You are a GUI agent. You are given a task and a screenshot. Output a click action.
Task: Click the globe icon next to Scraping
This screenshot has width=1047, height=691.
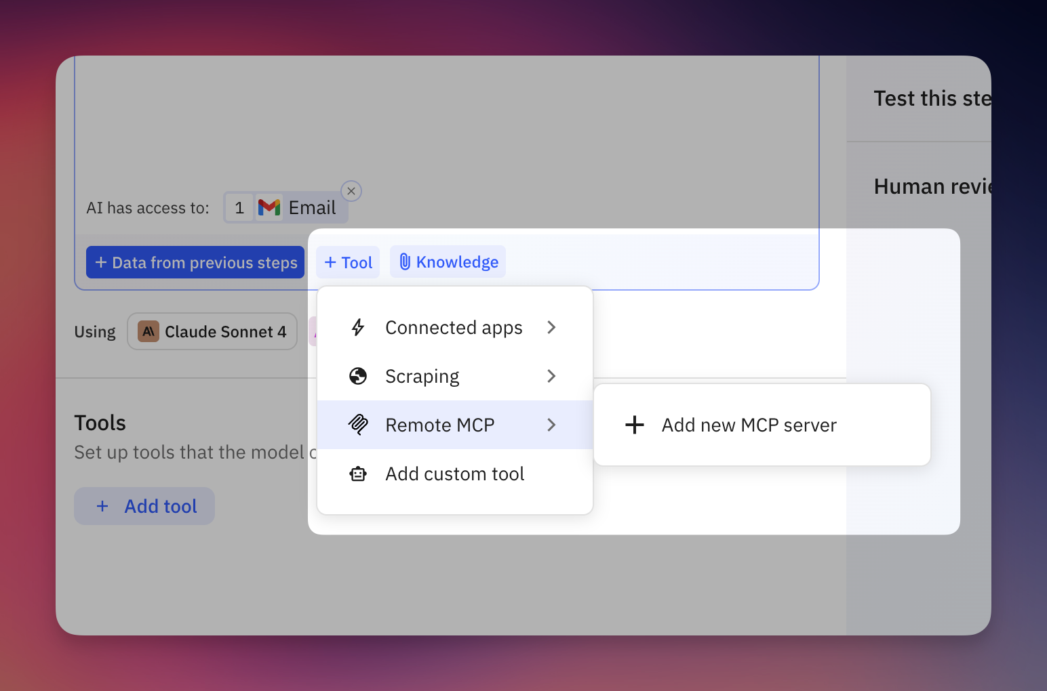coord(358,376)
